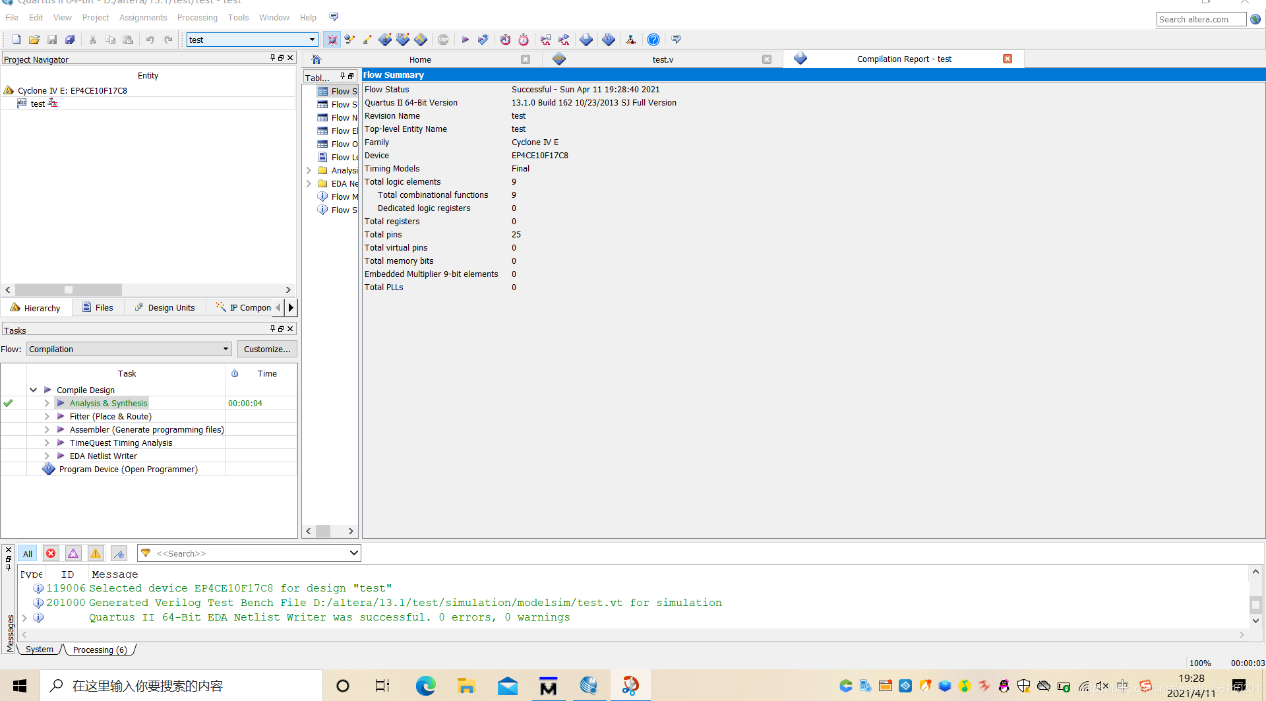The image size is (1266, 701).
Task: Select Flow Summary in report table of contents
Action: coord(337,91)
